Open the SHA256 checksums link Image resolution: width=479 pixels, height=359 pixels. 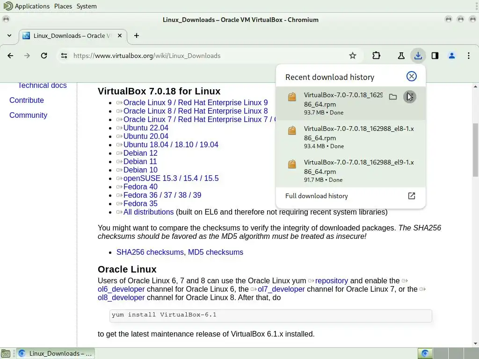(x=150, y=252)
